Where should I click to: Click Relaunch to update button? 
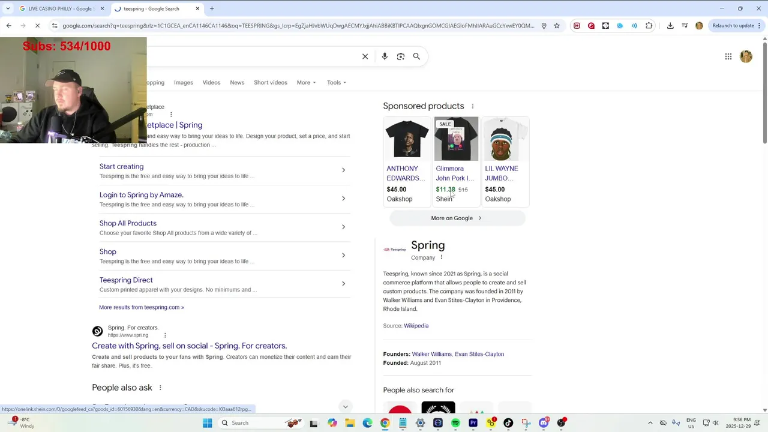click(x=733, y=26)
